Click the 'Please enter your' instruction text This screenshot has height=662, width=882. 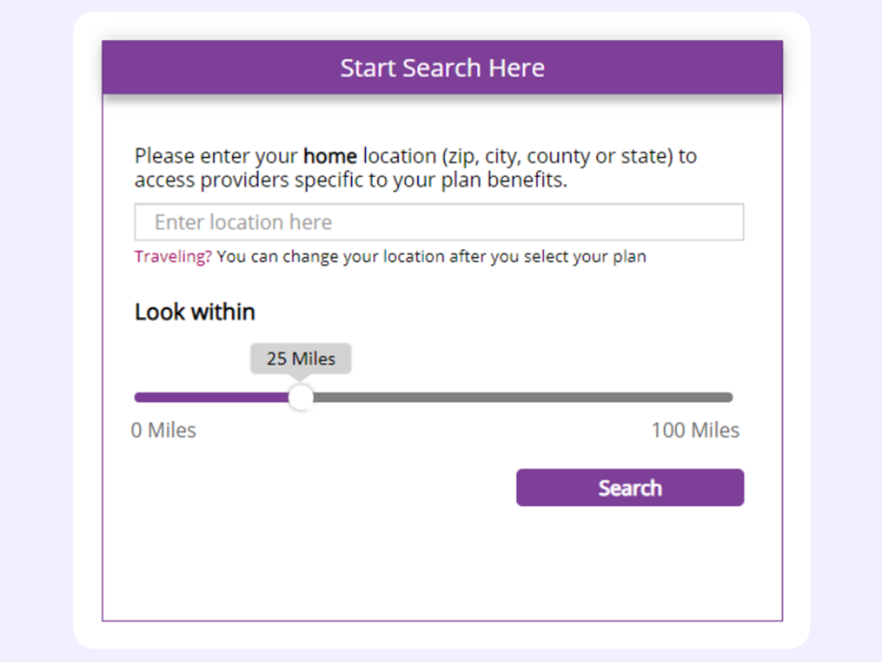tap(216, 156)
